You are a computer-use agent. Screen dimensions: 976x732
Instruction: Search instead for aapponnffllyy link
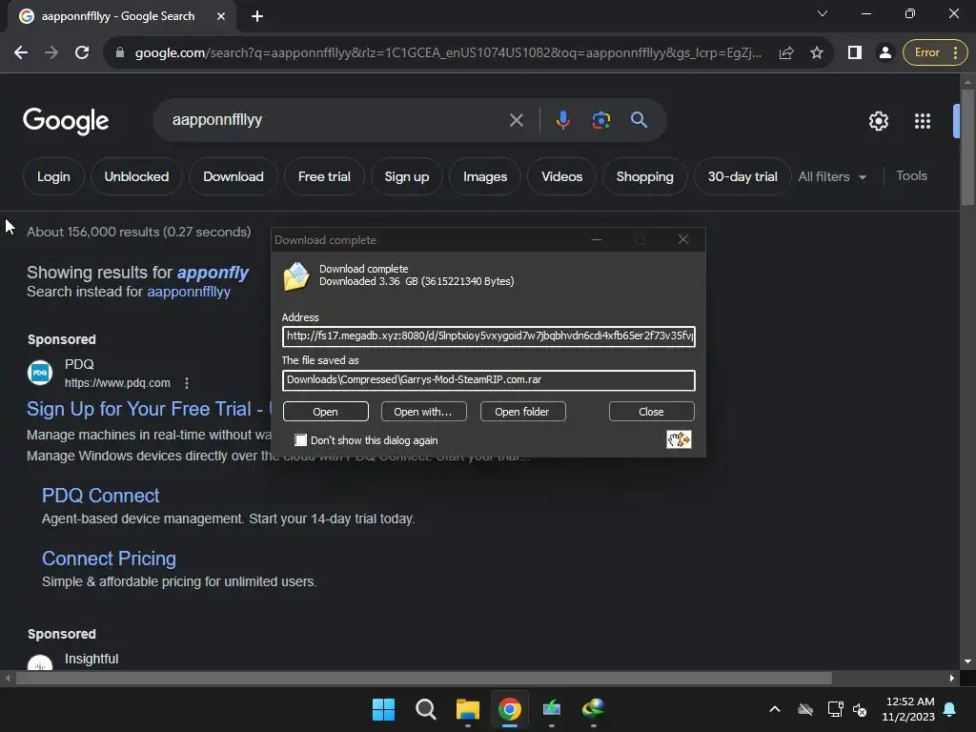pos(189,292)
